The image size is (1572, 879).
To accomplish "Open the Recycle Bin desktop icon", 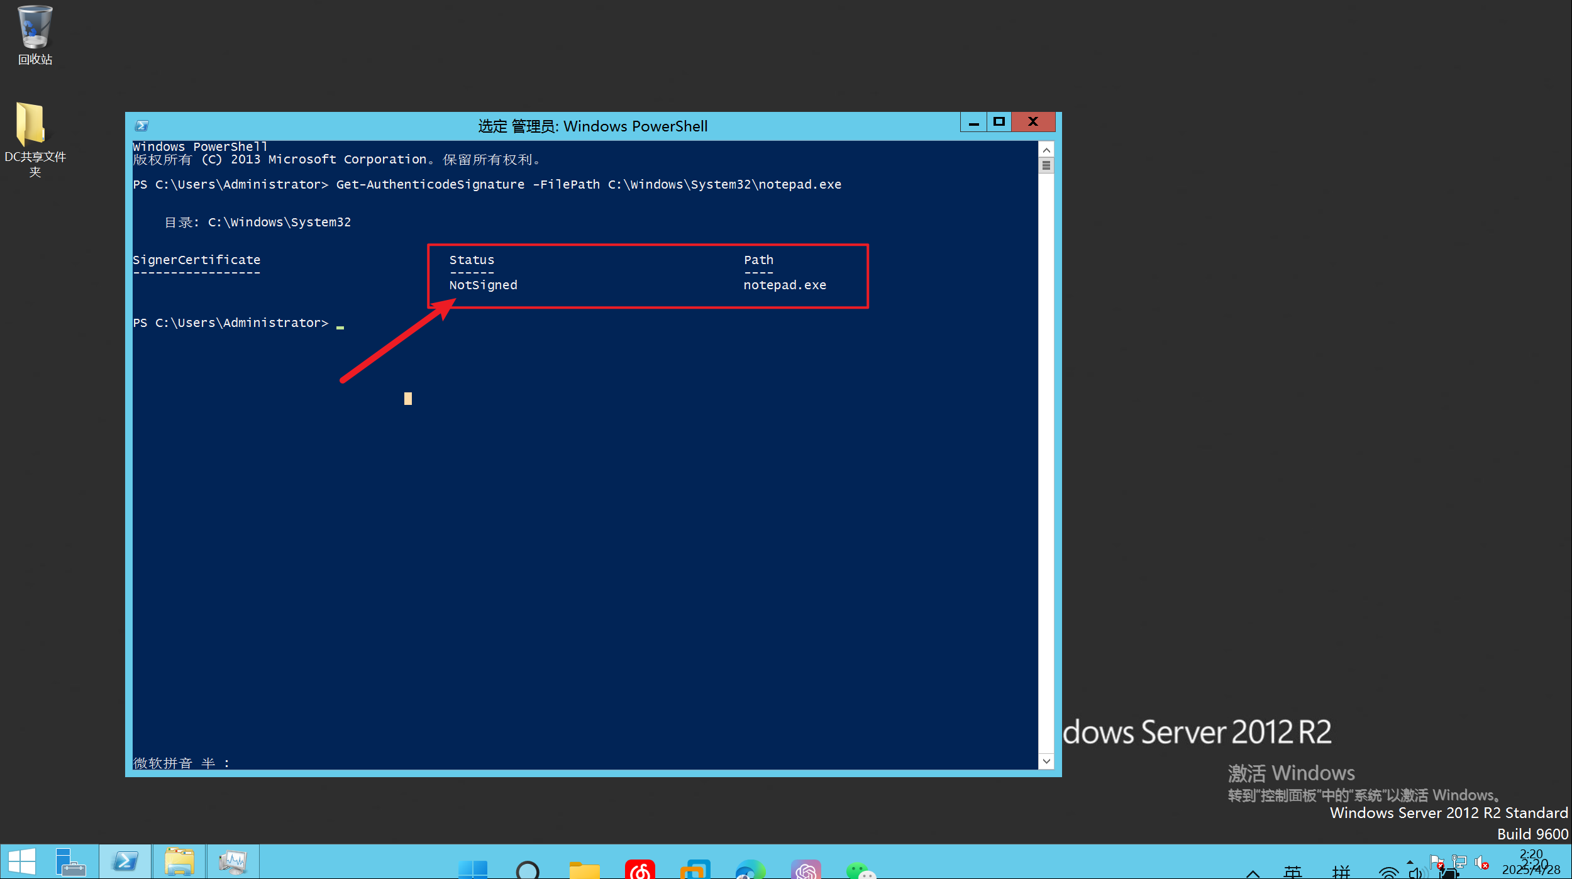I will (x=35, y=28).
